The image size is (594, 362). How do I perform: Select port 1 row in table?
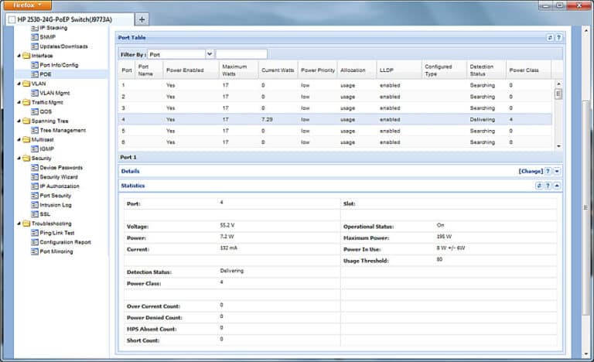coord(335,85)
